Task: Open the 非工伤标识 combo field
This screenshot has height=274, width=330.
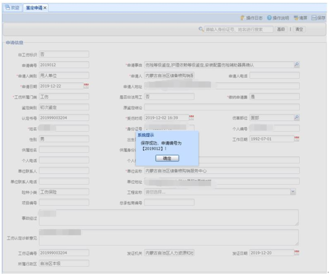Action: pyautogui.click(x=64, y=54)
